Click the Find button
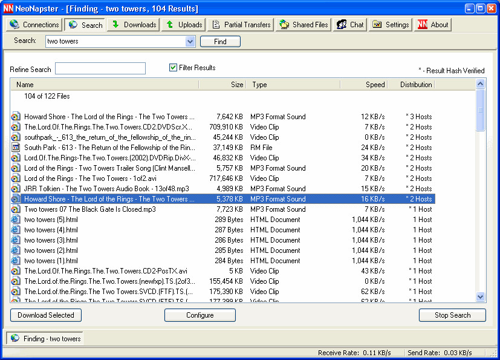The image size is (500, 360). pos(220,42)
